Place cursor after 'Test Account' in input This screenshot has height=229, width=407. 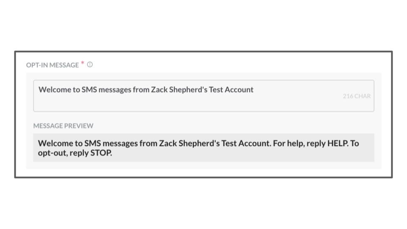coord(254,89)
